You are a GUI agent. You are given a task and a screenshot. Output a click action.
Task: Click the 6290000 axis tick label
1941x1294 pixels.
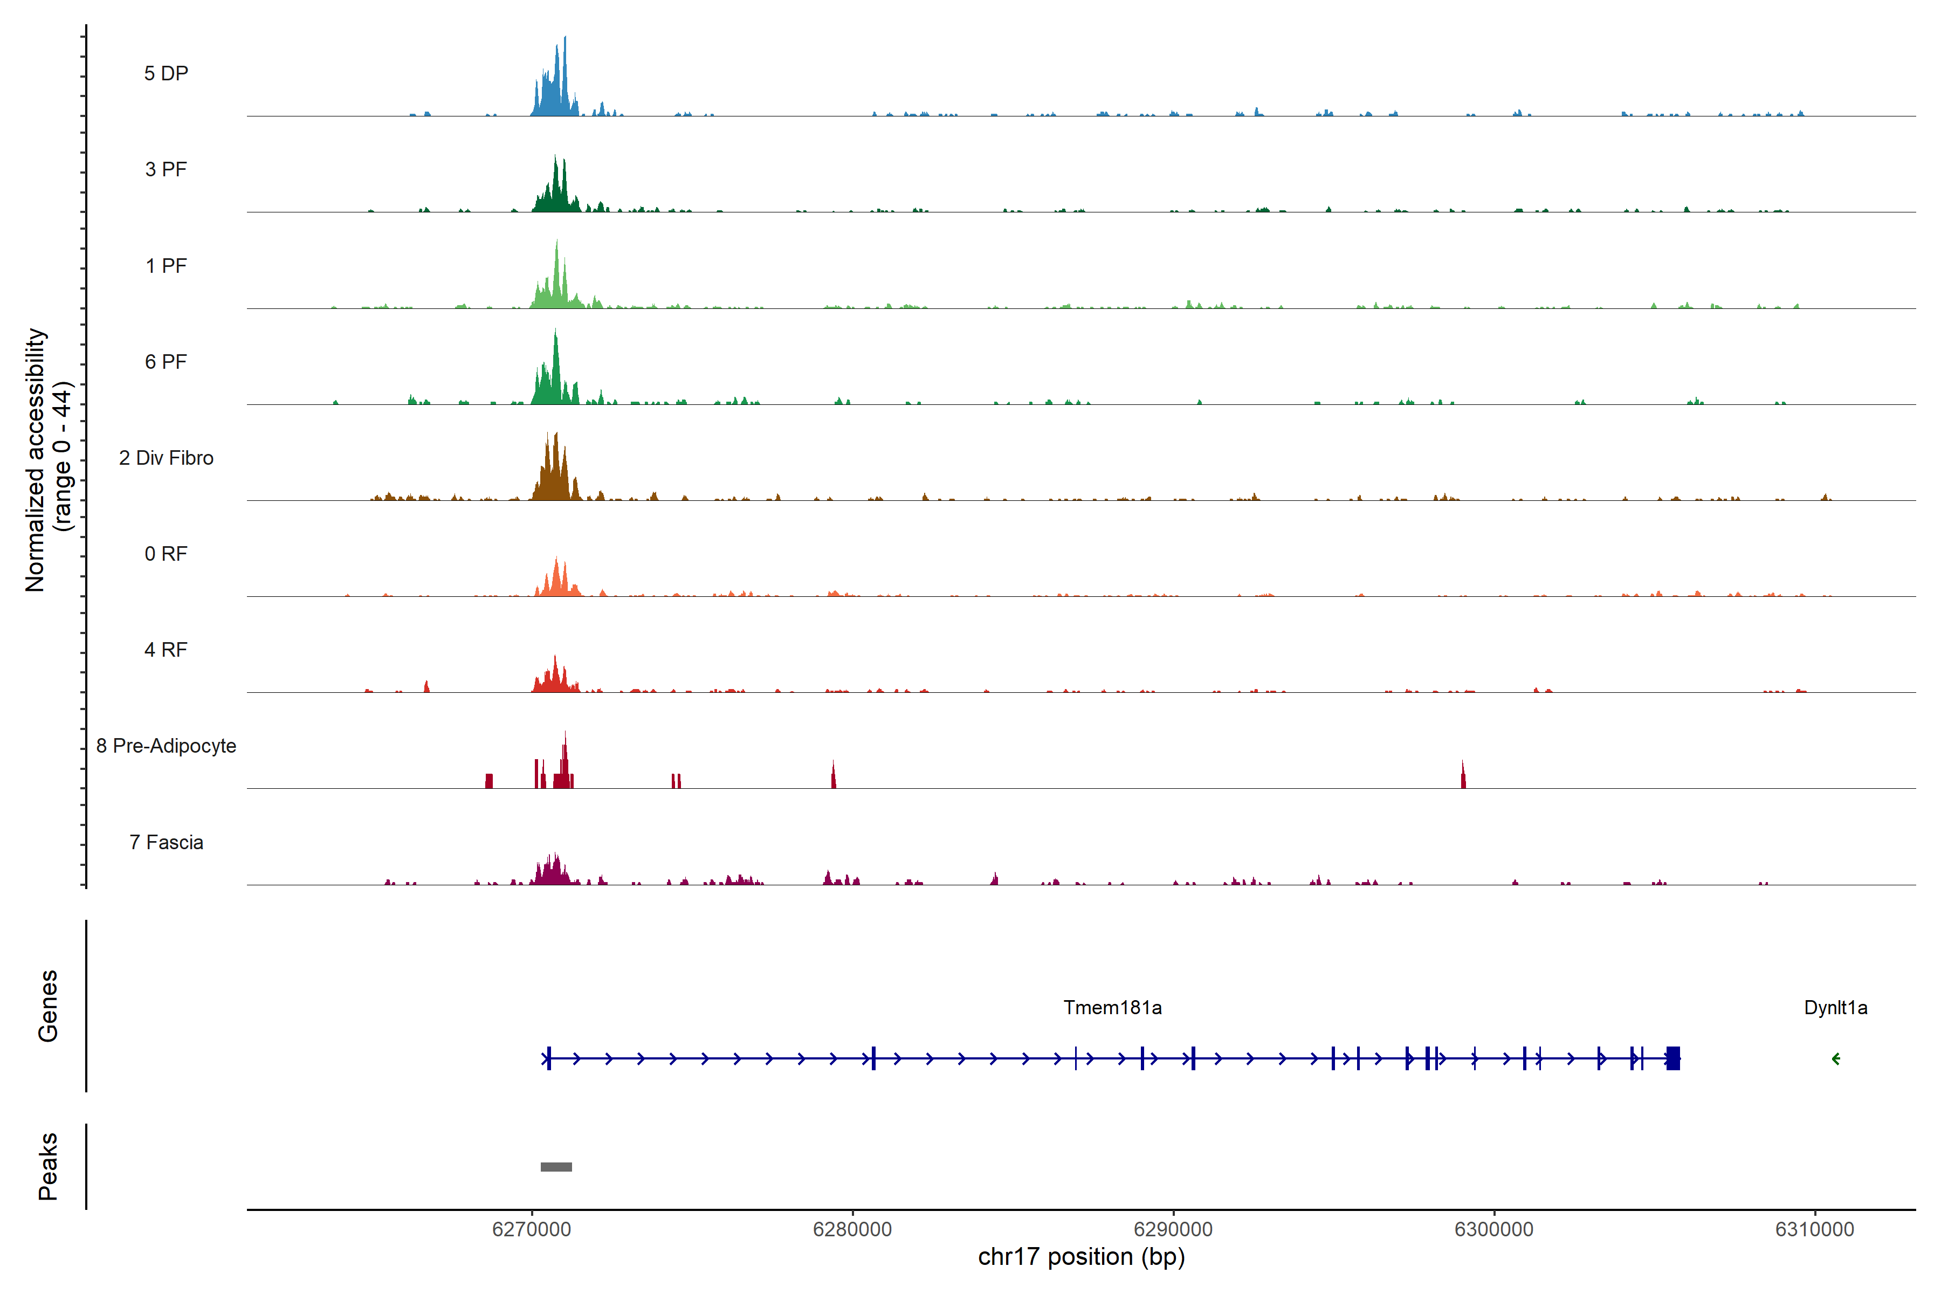click(1173, 1229)
